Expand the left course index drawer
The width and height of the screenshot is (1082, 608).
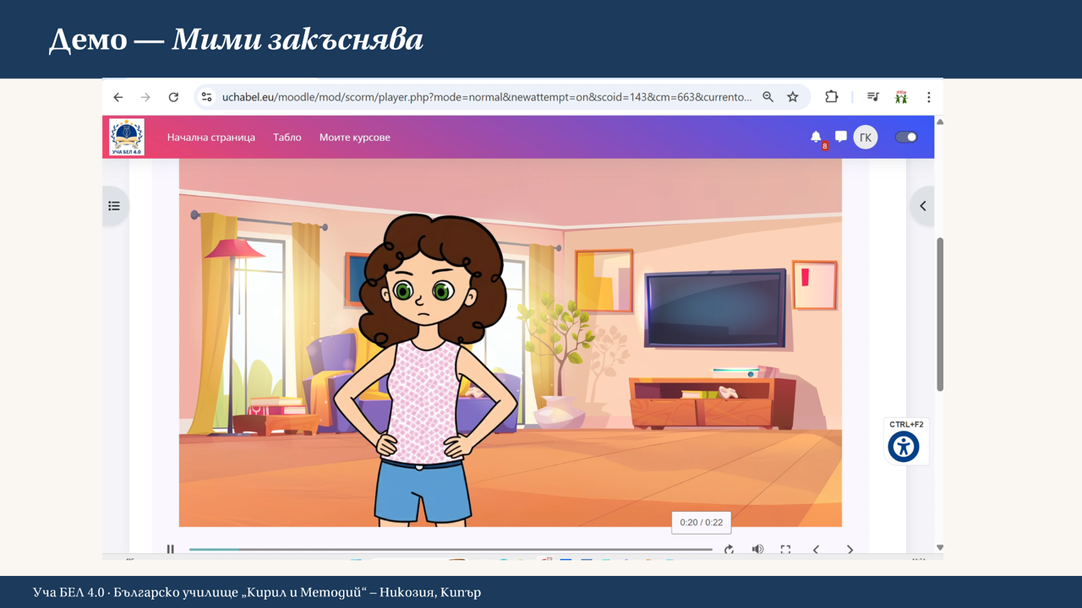pos(114,206)
